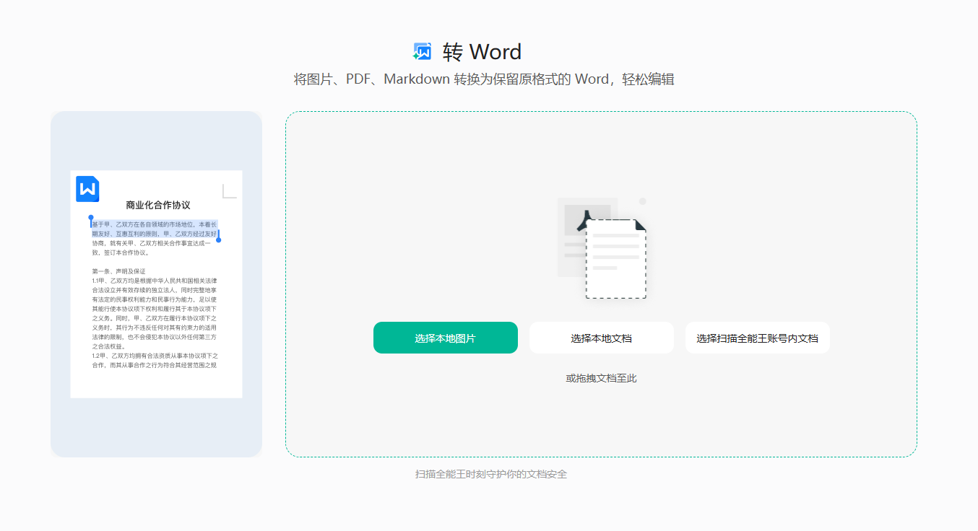Click the blue W Word icon on preview
978x531 pixels.
pyautogui.click(x=87, y=189)
